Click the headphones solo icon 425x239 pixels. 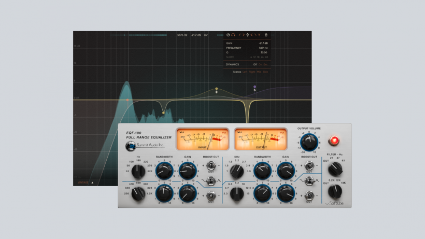[233, 35]
